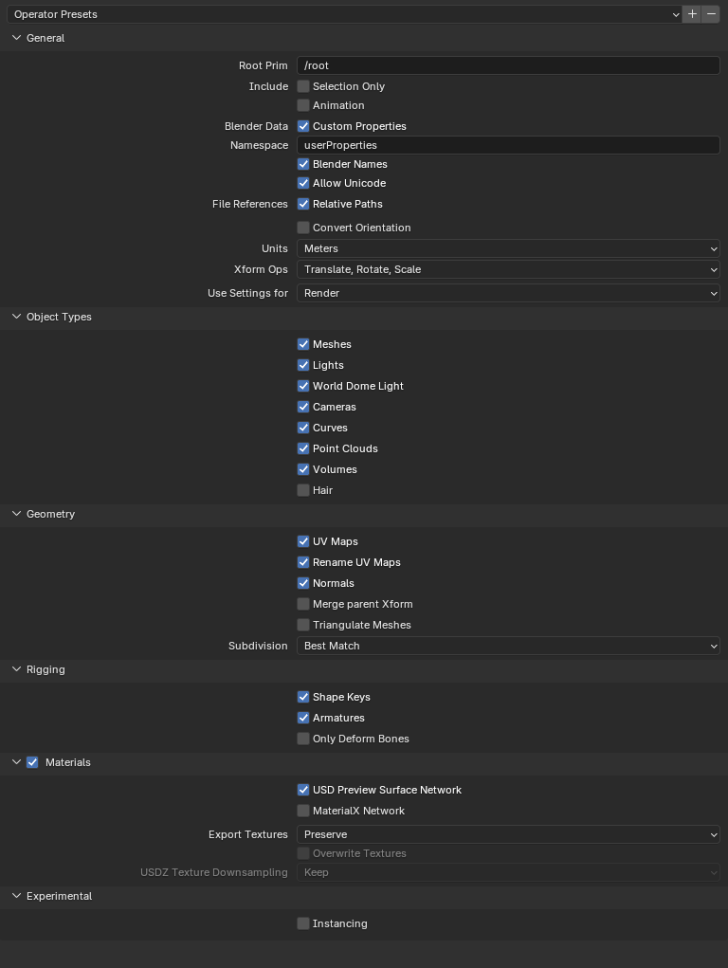The width and height of the screenshot is (728, 968).
Task: Uncheck the World Dome Light option
Action: pos(303,386)
